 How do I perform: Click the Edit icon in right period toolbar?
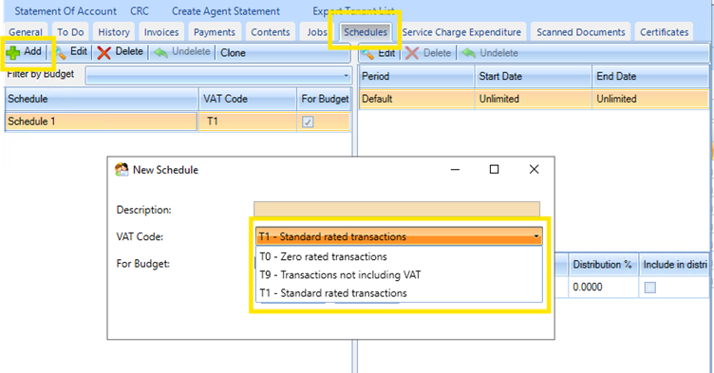pos(367,54)
